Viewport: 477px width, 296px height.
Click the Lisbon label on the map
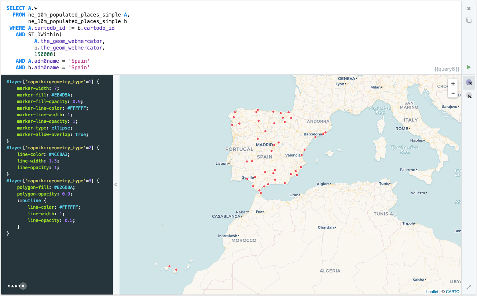222,163
